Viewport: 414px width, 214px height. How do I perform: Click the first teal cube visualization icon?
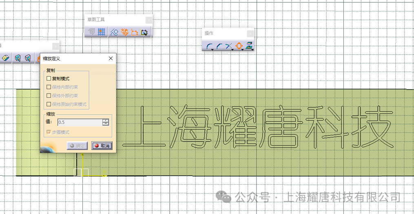tap(18, 58)
